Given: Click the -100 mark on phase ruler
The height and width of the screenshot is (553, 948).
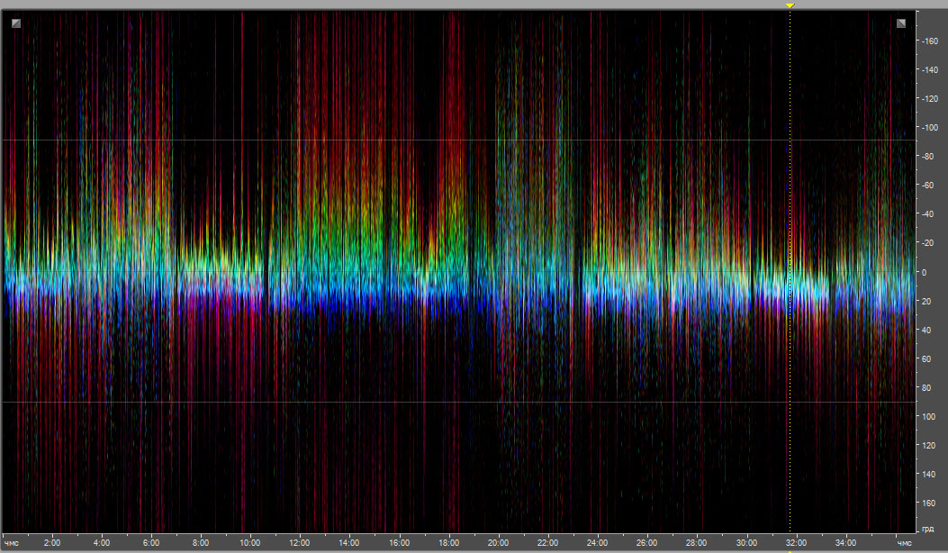Looking at the screenshot, I should tap(929, 128).
